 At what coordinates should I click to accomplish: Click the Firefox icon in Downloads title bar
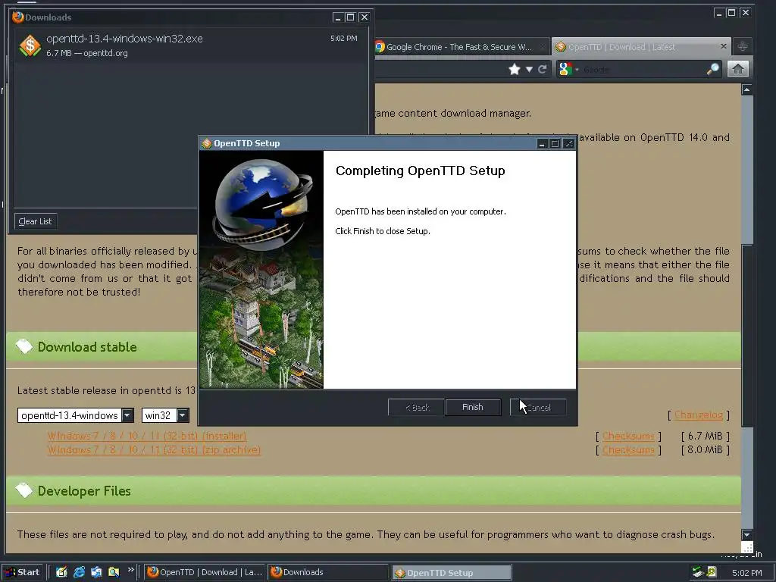click(18, 17)
